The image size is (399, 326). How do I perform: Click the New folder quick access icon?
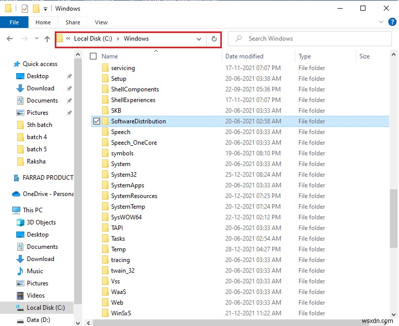coord(36,9)
